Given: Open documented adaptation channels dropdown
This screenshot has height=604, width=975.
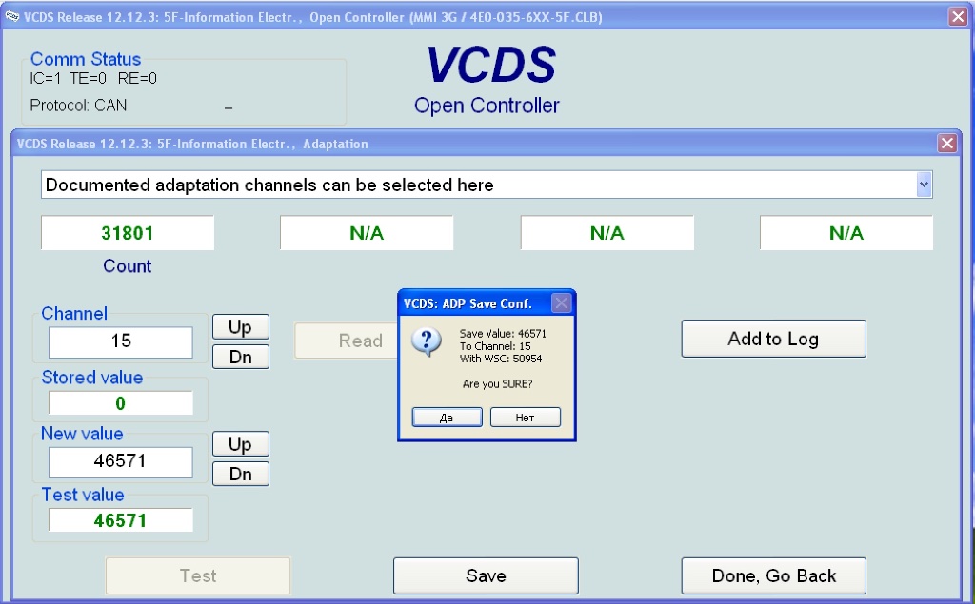Looking at the screenshot, I should click(x=476, y=185).
